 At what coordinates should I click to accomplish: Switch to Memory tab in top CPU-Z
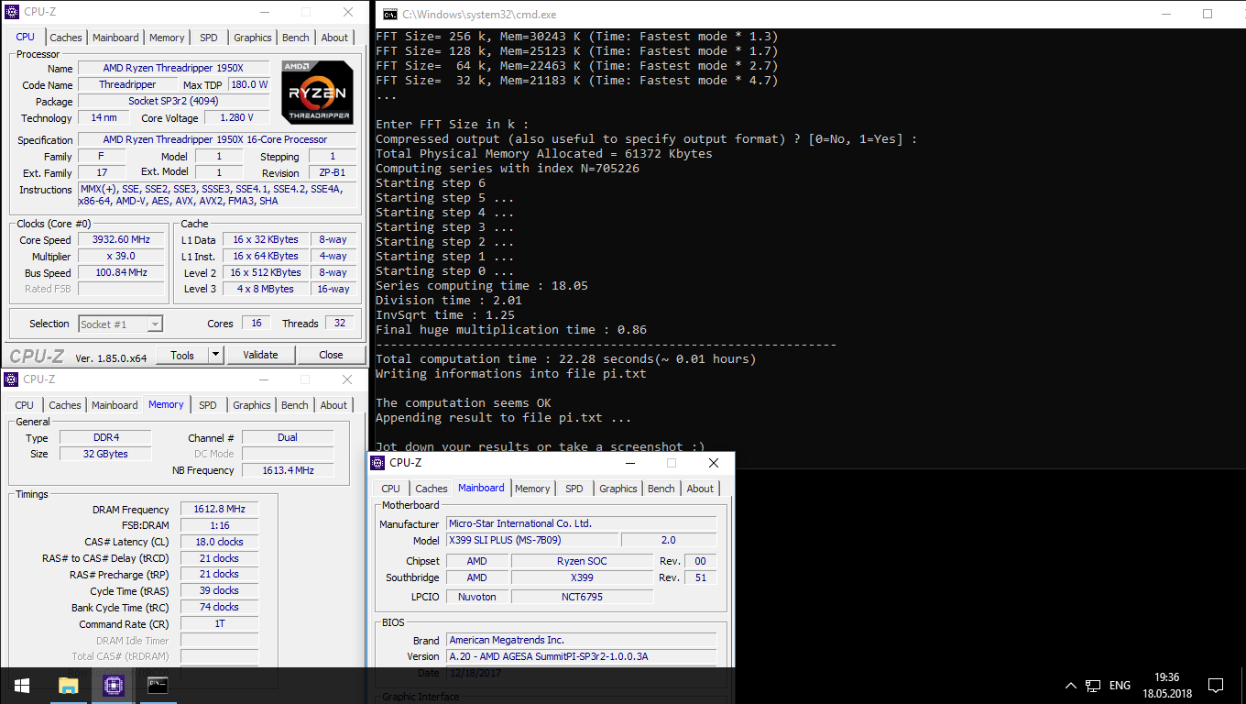[x=167, y=38]
